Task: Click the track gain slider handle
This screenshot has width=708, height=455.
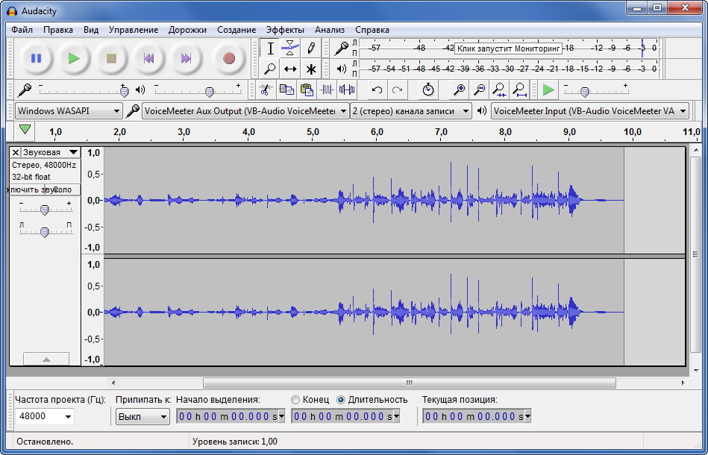Action: (44, 210)
